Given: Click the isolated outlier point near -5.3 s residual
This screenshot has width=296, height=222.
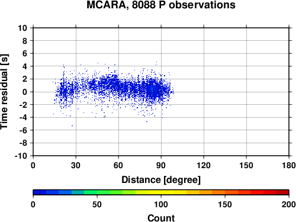Looking at the screenshot, I should [x=72, y=126].
